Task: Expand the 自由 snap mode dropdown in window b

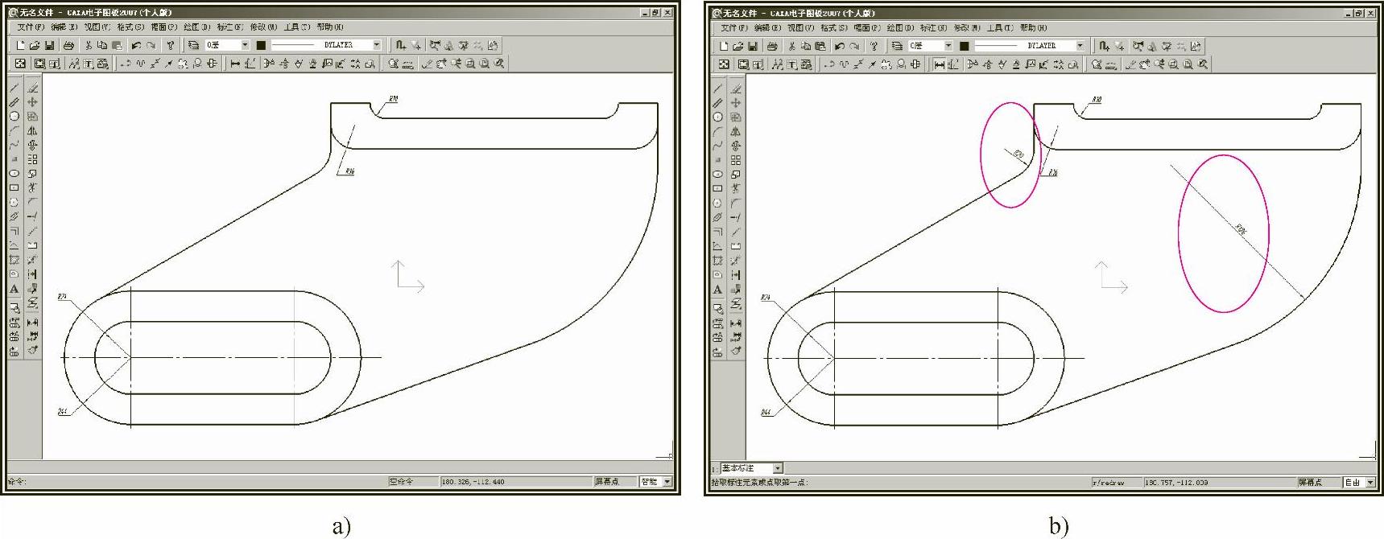Action: point(1370,483)
